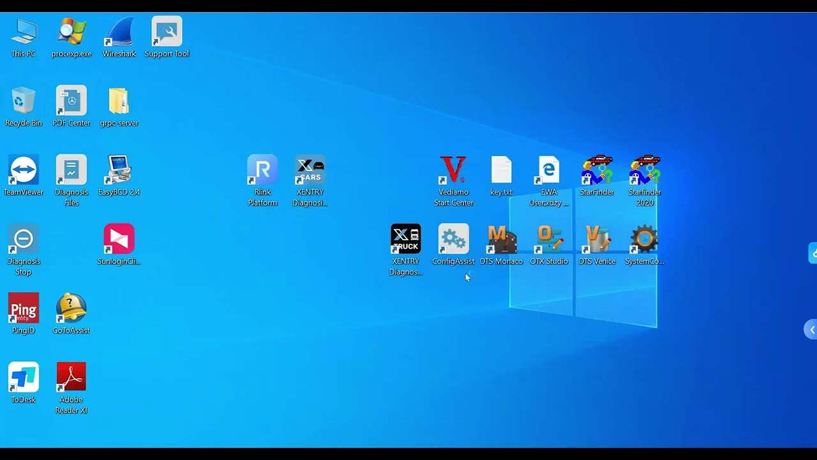The image size is (817, 460).
Task: Select the PingID shortcut icon
Action: point(24,309)
